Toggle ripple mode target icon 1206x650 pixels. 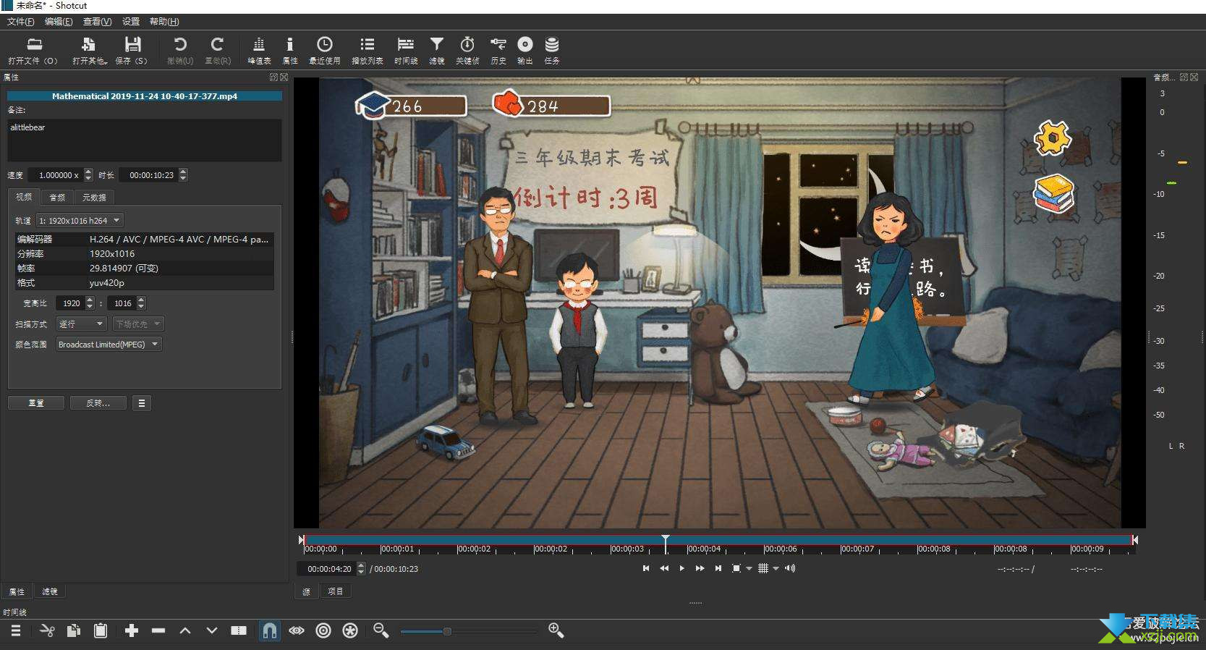[323, 630]
